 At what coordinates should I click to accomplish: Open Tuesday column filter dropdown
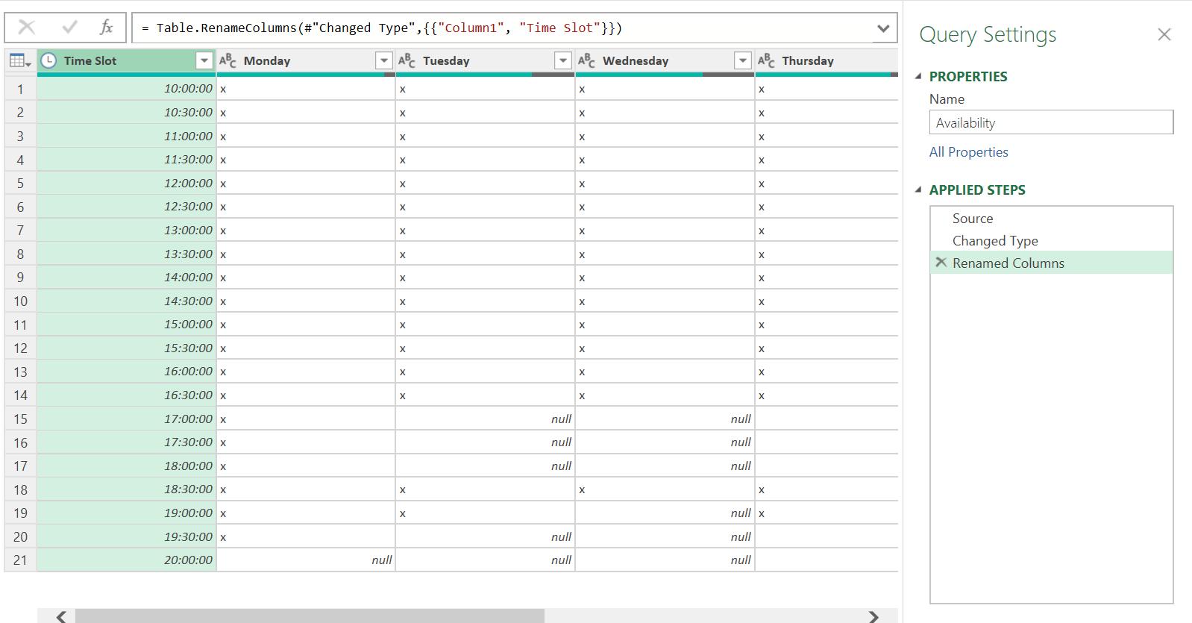563,61
